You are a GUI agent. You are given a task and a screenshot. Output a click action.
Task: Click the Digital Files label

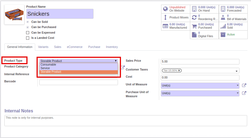(x=206, y=36)
